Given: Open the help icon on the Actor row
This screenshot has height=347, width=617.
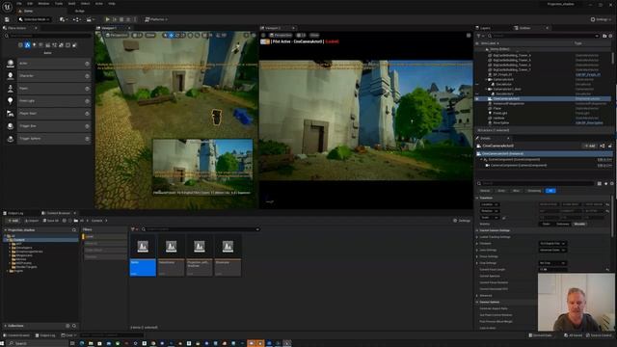Looking at the screenshot, I should pos(87,64).
